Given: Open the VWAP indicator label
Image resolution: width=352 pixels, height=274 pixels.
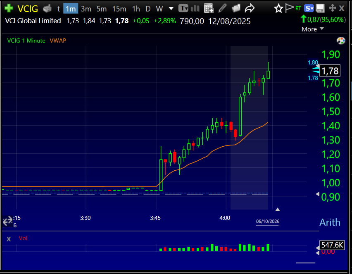Looking at the screenshot, I should tap(58, 41).
